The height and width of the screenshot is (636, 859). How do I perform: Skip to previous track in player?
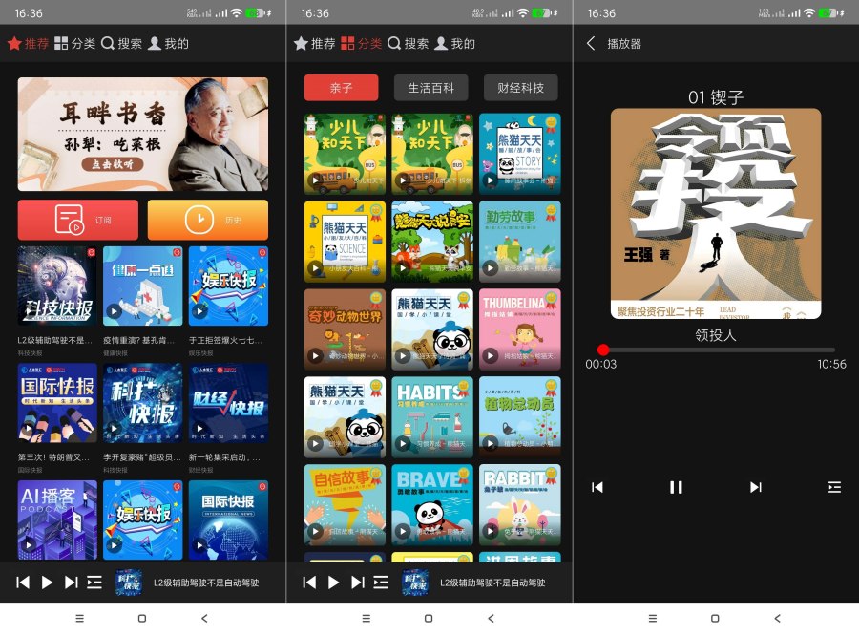[597, 487]
